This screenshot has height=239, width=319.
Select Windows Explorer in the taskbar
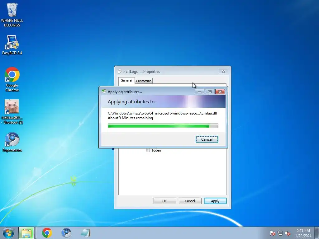[x=27, y=233]
